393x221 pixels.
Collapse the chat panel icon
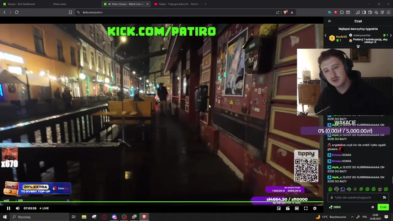click(x=329, y=21)
